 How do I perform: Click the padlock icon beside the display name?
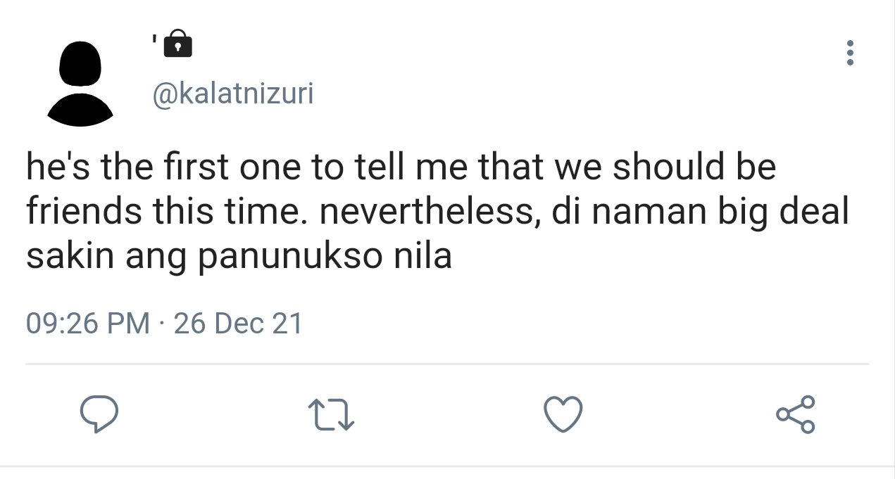tap(177, 44)
